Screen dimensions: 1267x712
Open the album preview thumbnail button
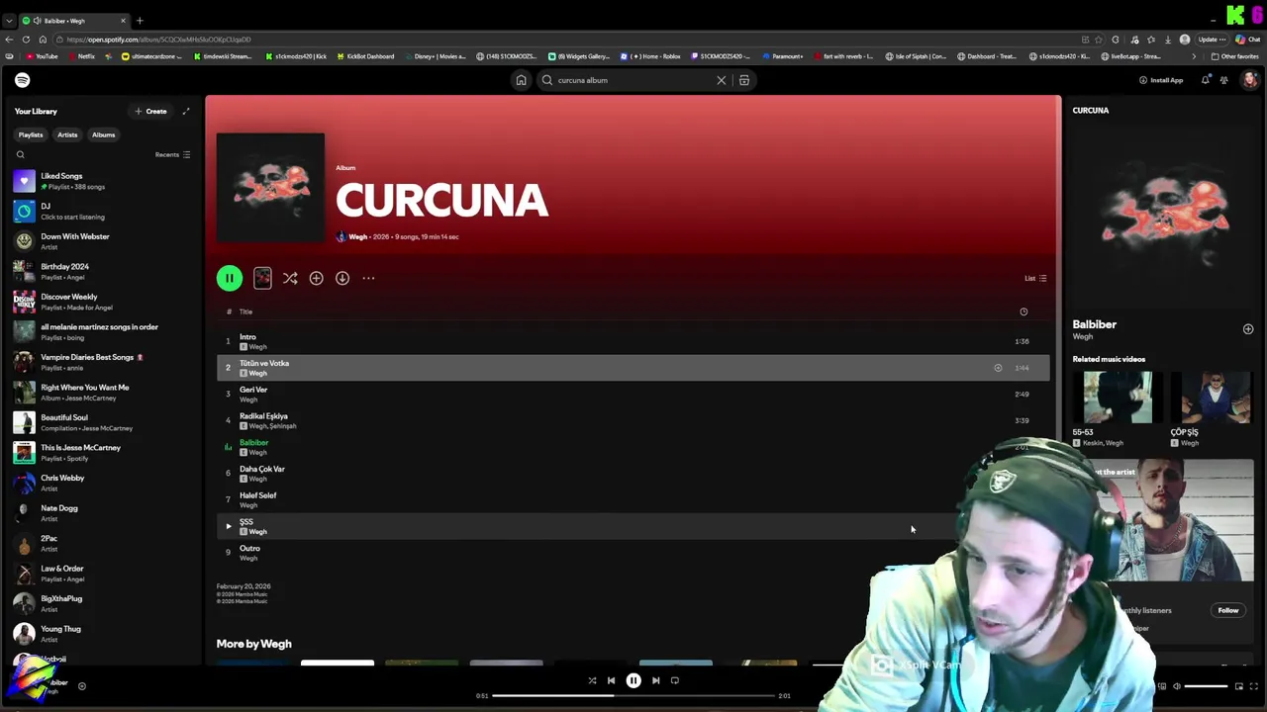(262, 278)
